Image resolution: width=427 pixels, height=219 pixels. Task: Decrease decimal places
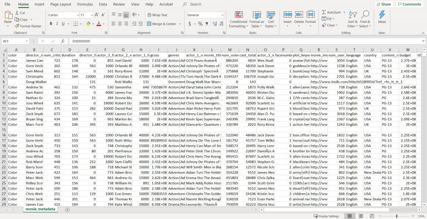click(x=221, y=24)
